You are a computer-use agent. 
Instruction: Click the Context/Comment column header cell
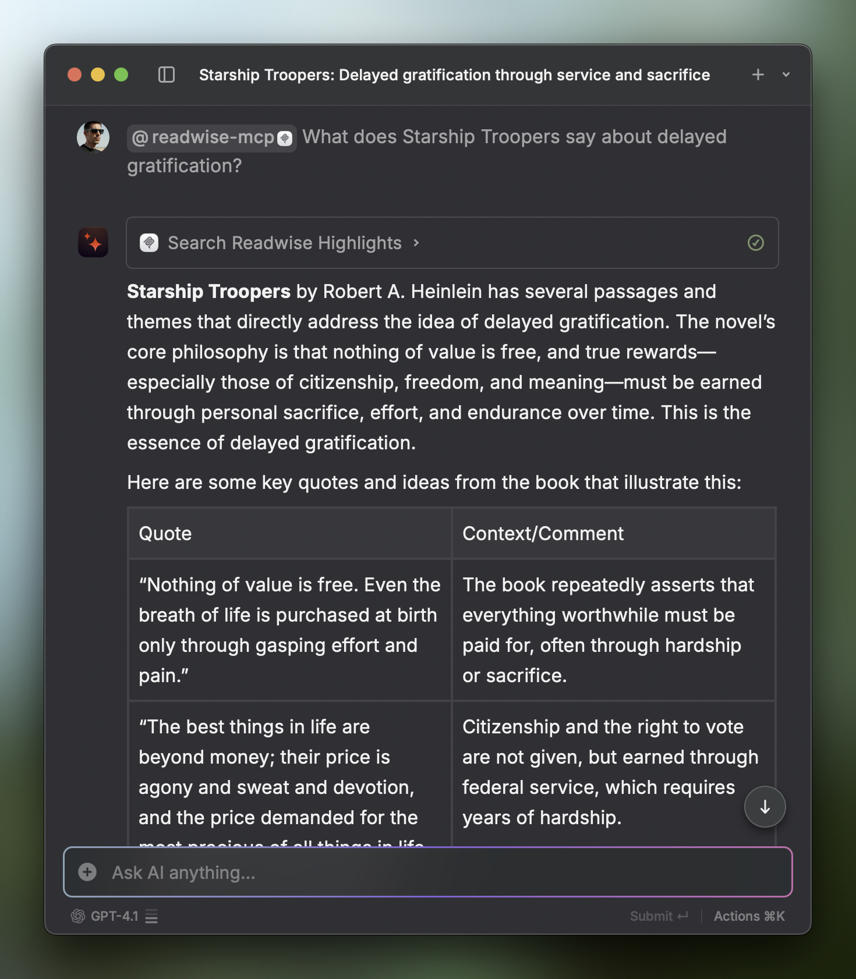click(x=613, y=533)
